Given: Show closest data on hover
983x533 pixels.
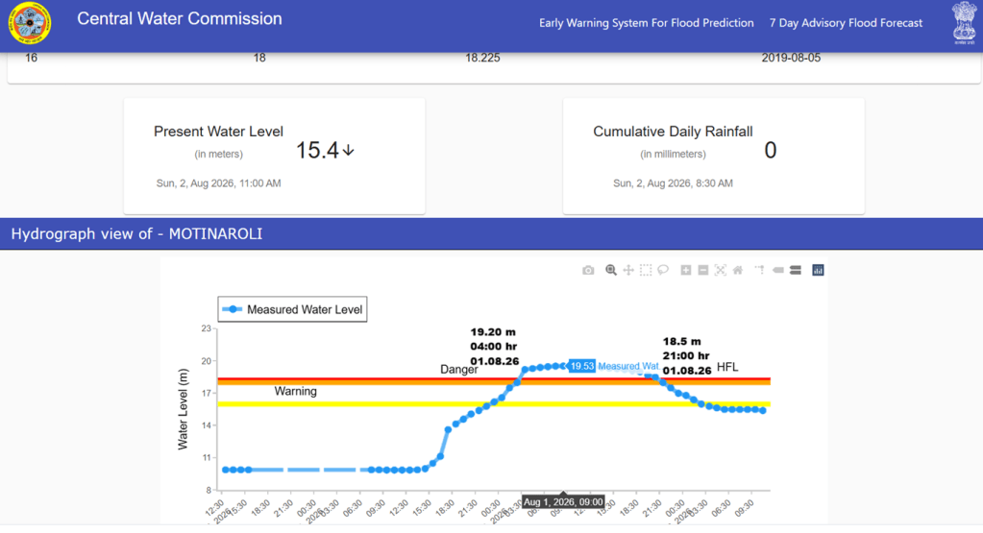Looking at the screenshot, I should pos(778,270).
